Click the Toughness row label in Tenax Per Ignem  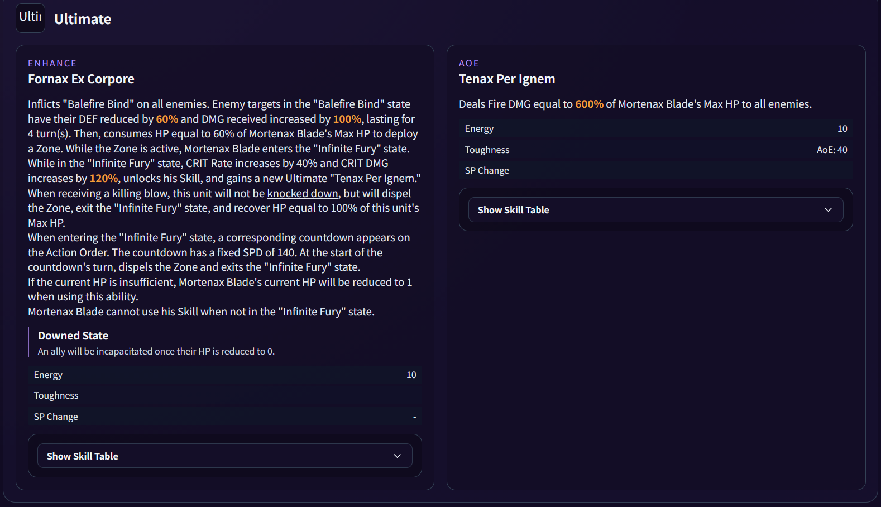487,150
